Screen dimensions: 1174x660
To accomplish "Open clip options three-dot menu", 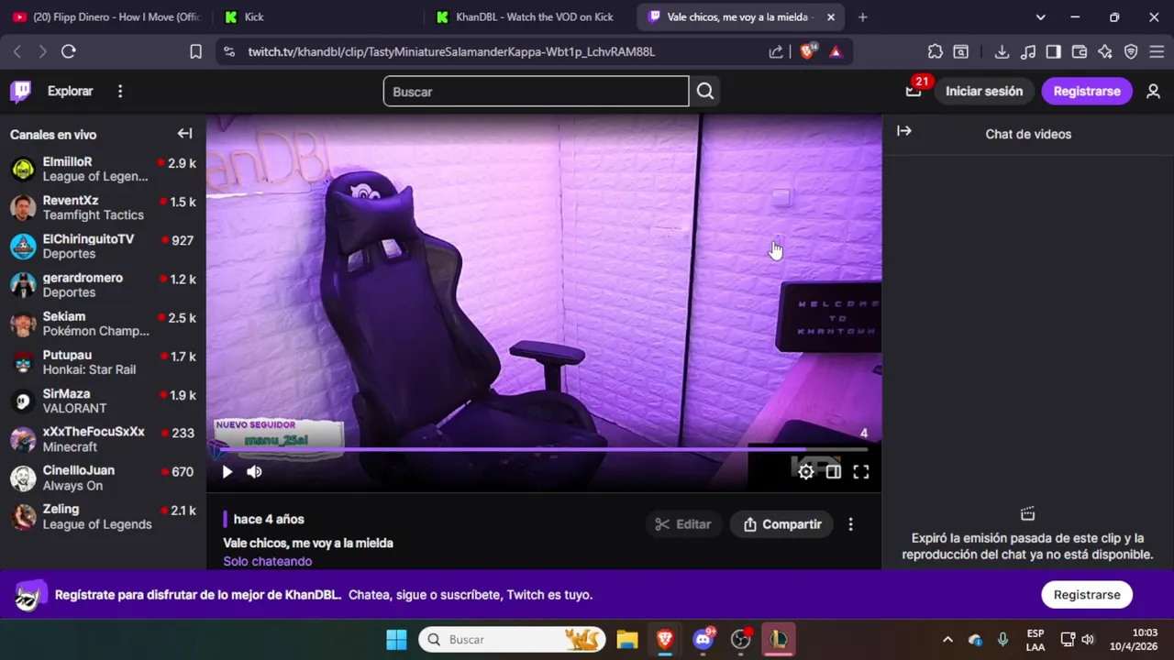I will pyautogui.click(x=850, y=524).
